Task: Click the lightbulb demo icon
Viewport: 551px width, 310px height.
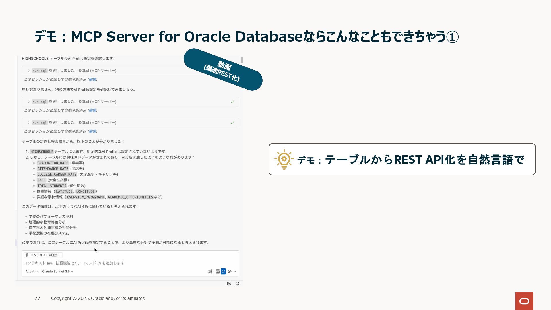Action: (284, 159)
